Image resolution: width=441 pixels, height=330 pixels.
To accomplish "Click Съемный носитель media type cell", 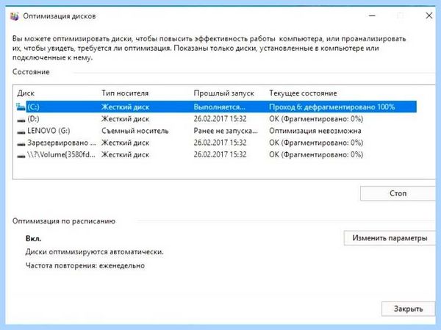I will pyautogui.click(x=135, y=131).
